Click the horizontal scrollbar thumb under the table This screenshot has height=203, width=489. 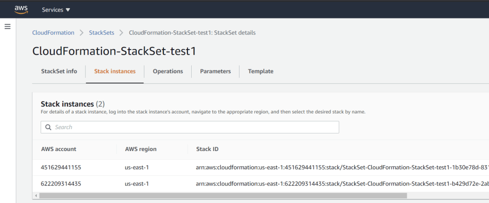point(222,195)
